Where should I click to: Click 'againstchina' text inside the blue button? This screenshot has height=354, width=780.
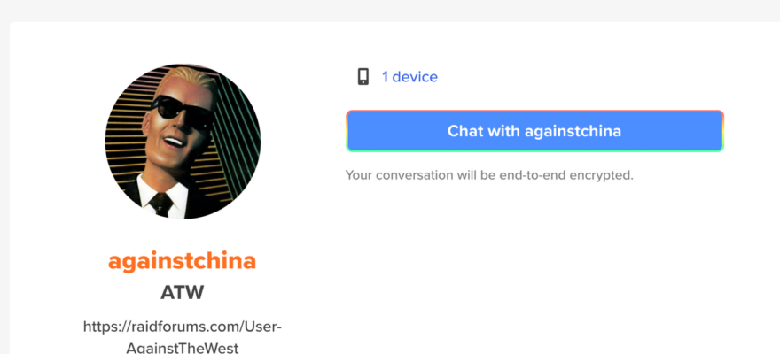point(573,131)
